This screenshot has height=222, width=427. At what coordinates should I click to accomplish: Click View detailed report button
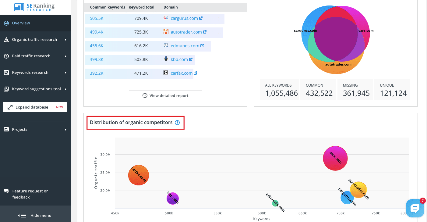click(x=165, y=95)
